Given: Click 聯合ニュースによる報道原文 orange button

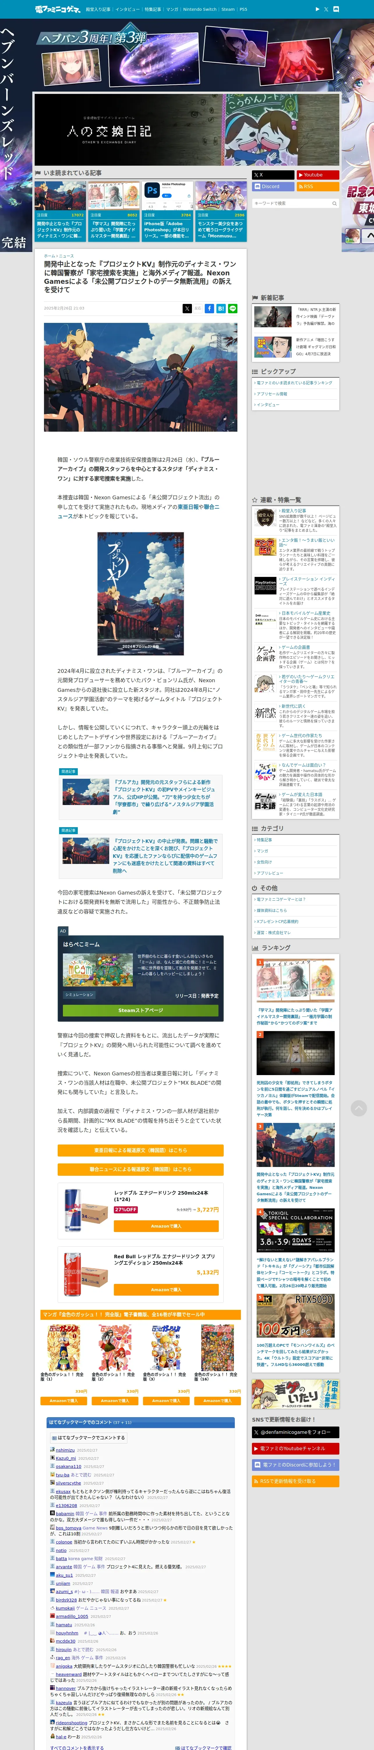Looking at the screenshot, I should point(140,1169).
